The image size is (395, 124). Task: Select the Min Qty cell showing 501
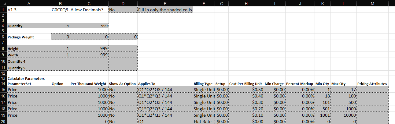click(x=323, y=109)
